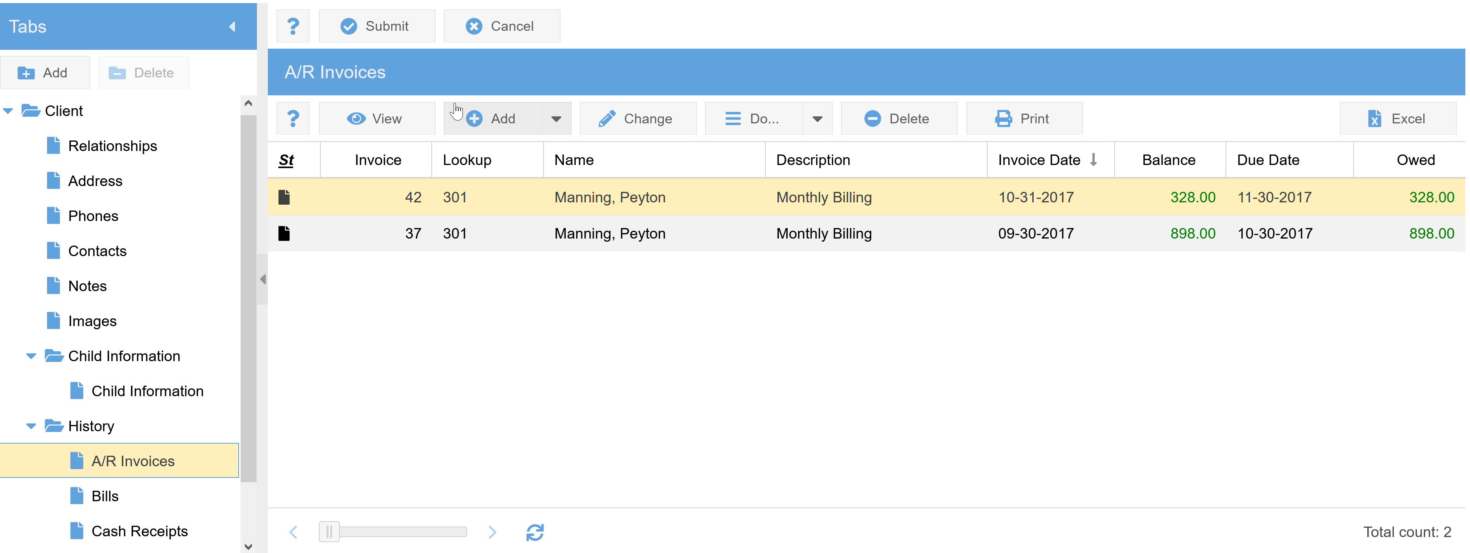Select the Bills sidebar item
This screenshot has height=553, width=1470.
[x=105, y=496]
